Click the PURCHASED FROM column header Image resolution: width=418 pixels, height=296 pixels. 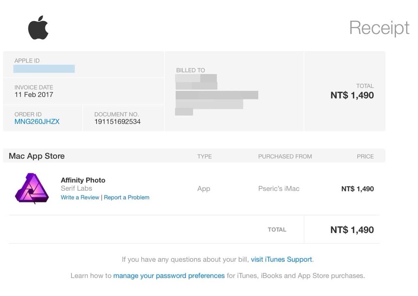click(285, 156)
